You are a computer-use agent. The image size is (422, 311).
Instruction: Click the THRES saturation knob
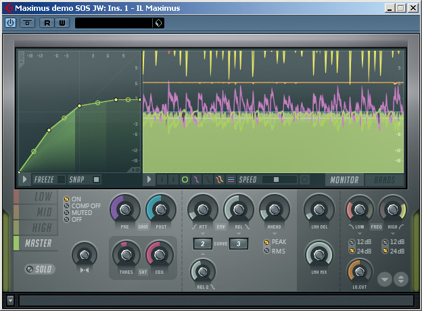point(126,255)
